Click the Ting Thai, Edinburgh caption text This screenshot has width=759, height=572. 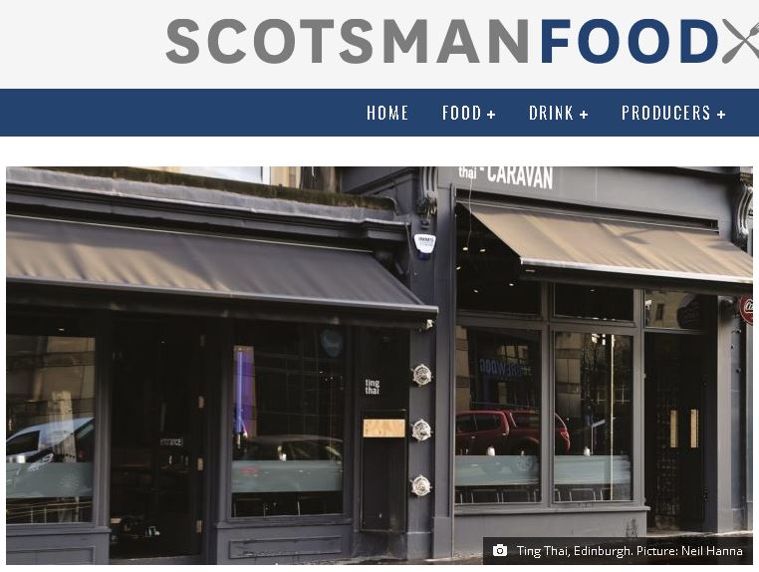pos(574,551)
